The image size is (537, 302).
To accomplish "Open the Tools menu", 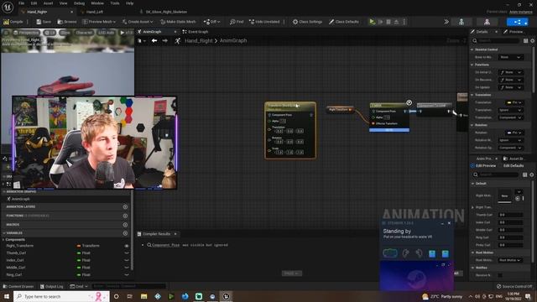I will [x=115, y=3].
